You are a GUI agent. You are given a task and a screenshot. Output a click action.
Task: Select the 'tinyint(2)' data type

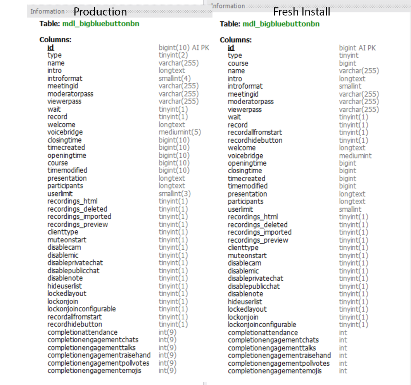pyautogui.click(x=173, y=55)
